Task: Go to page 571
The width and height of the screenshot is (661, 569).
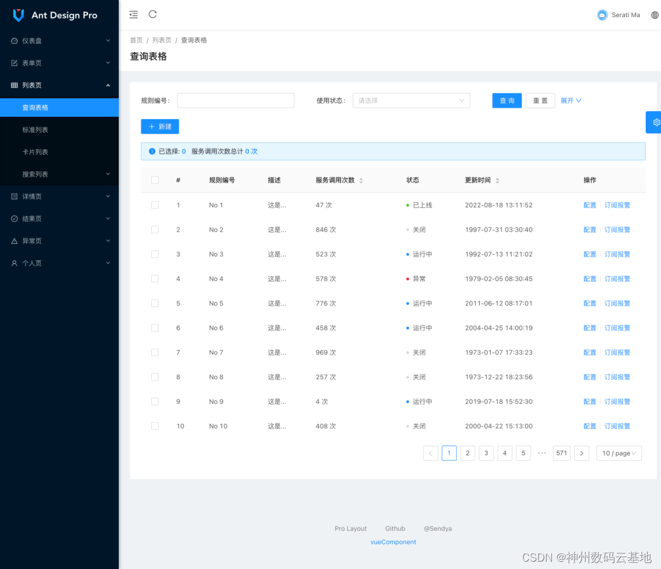Action: pos(561,453)
